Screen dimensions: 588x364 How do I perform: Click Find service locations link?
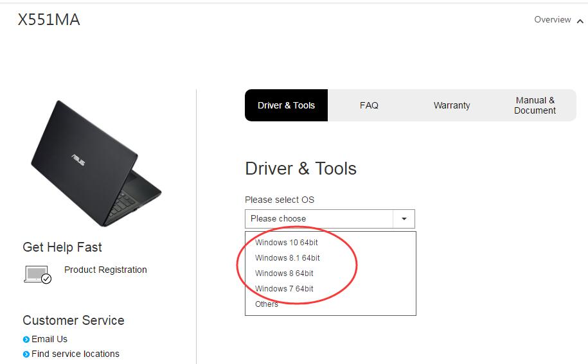point(75,354)
